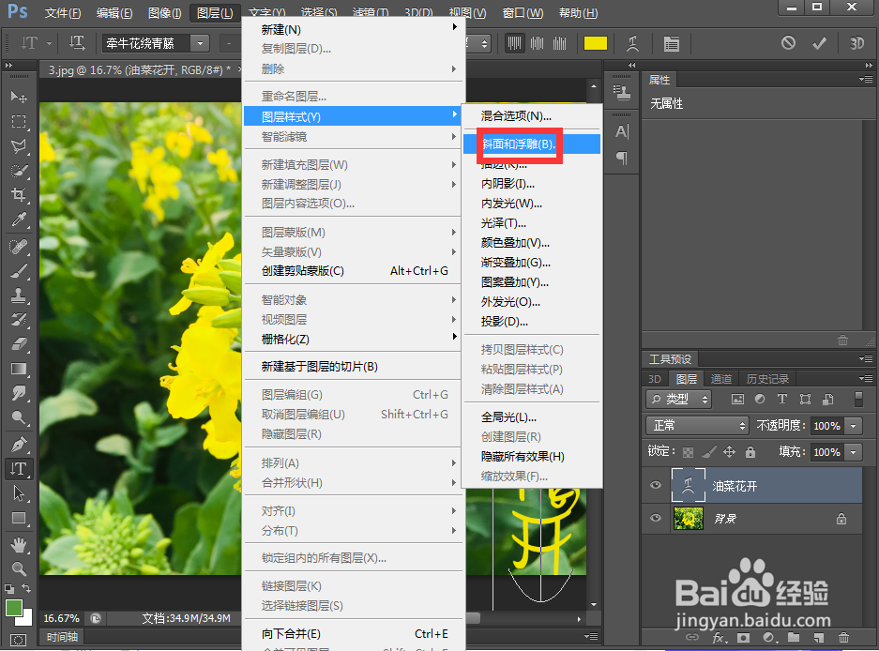
Task: Select the Horizontal Type tool
Action: pyautogui.click(x=19, y=467)
